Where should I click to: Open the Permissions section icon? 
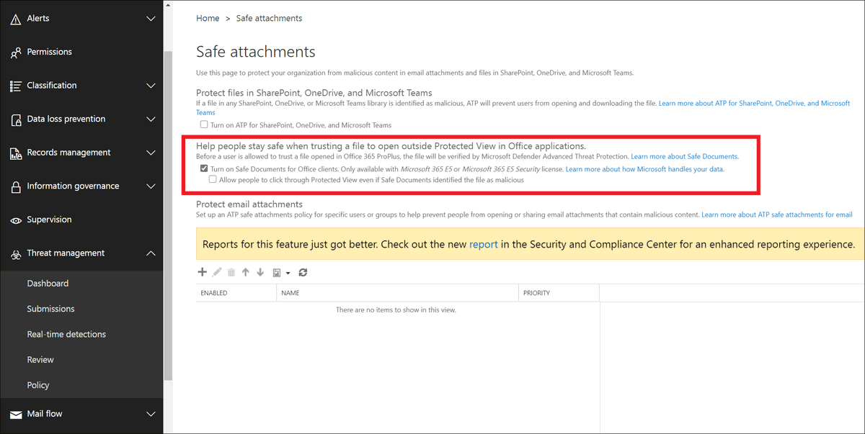(15, 52)
